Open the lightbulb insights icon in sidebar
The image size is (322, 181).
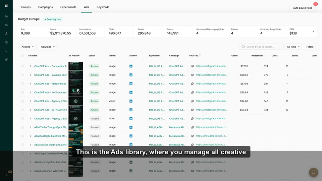point(6,51)
